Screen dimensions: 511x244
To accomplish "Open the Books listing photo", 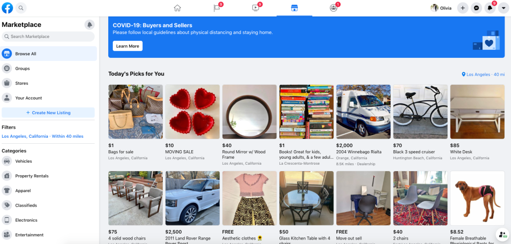I will (x=306, y=112).
